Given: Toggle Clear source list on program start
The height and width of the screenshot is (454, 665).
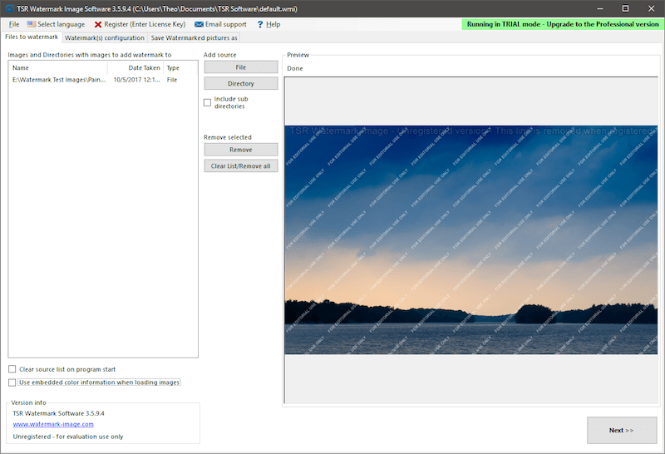Looking at the screenshot, I should [12, 369].
